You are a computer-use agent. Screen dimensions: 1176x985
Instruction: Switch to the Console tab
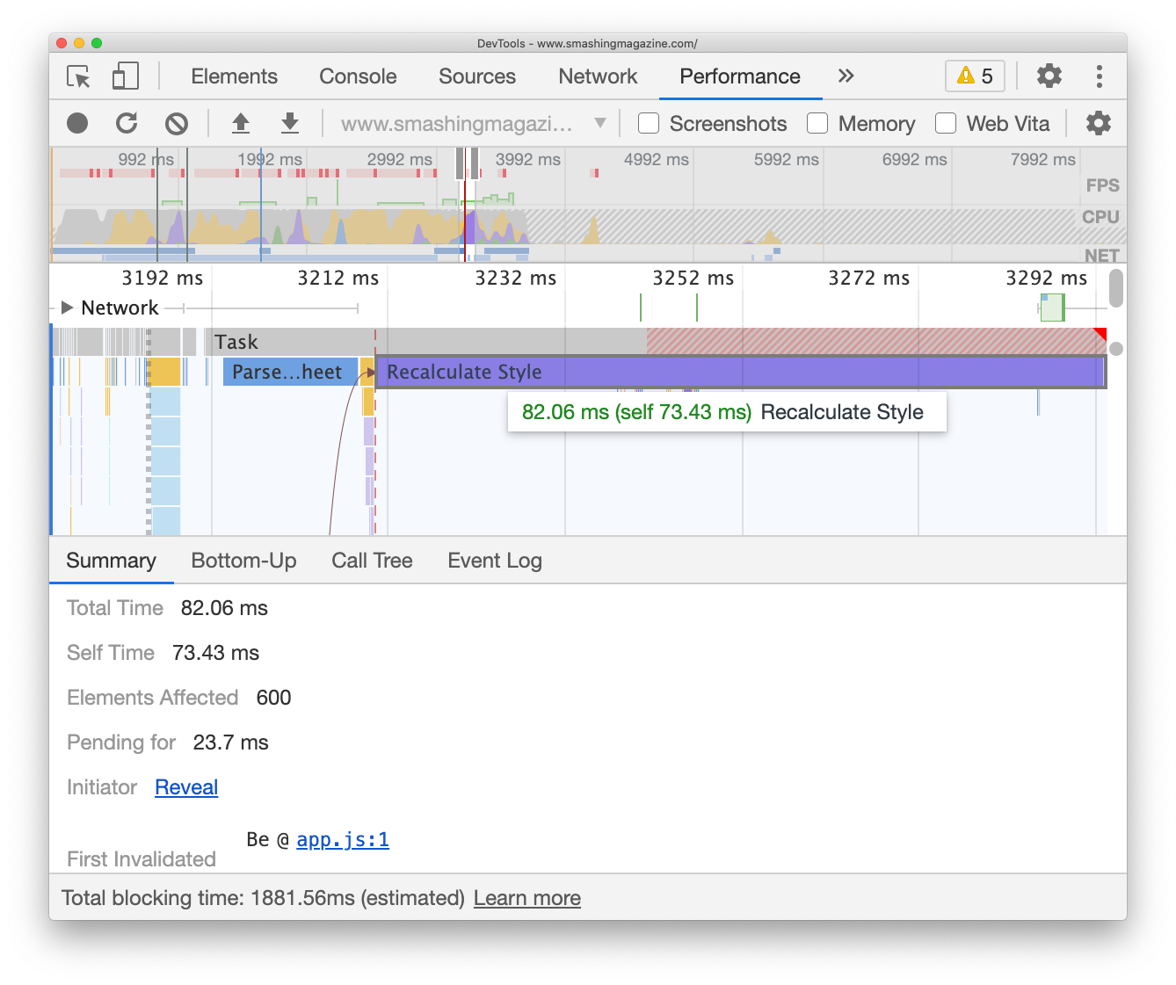coord(358,76)
